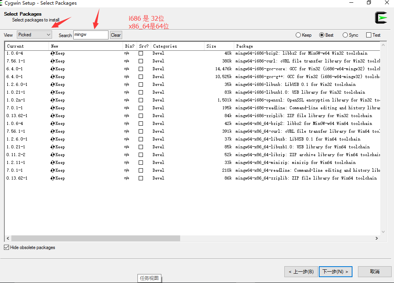
Task: Click the horizontal scrollbar thumb
Action: click(x=96, y=238)
